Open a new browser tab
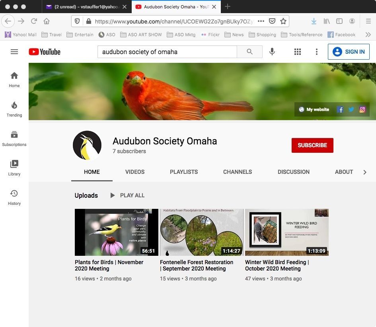Viewport: 376px width, 327px height. click(x=228, y=7)
